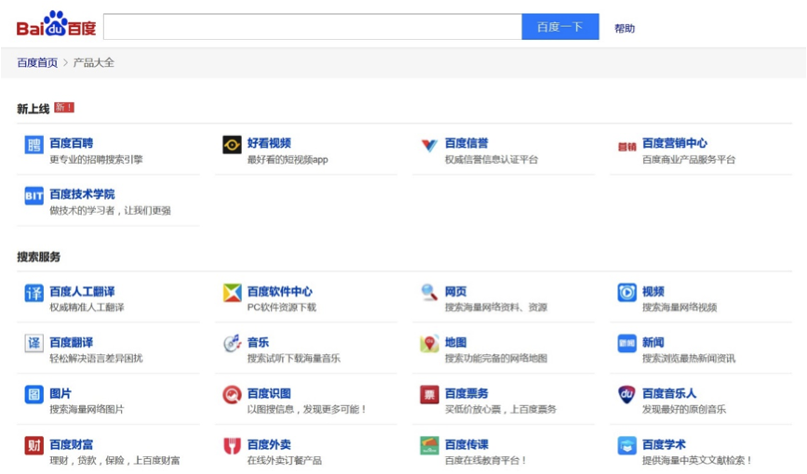Open the 视频 link
Viewport: 807px width, 474px height.
coord(653,292)
